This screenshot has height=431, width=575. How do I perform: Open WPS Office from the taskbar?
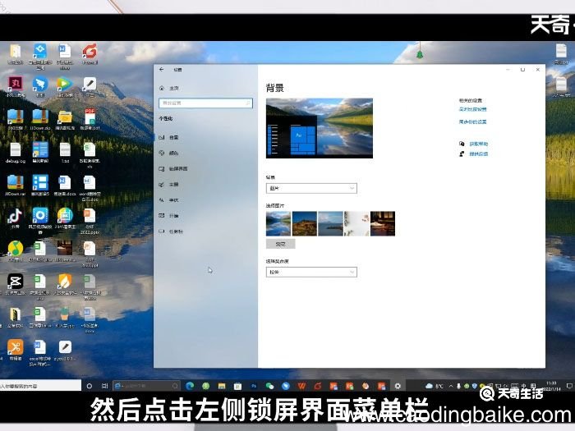point(301,386)
